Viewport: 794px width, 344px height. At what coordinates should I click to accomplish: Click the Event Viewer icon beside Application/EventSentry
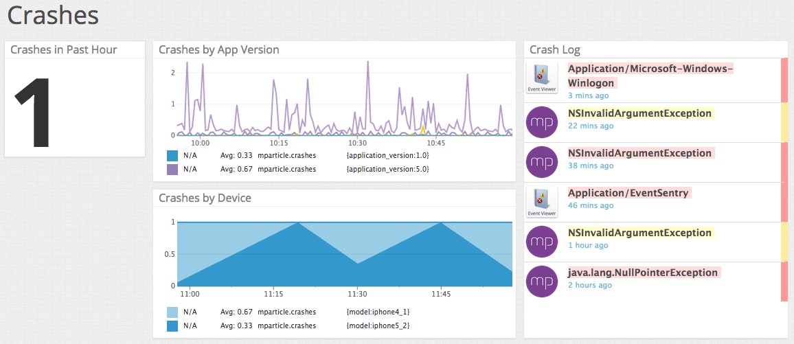point(542,202)
